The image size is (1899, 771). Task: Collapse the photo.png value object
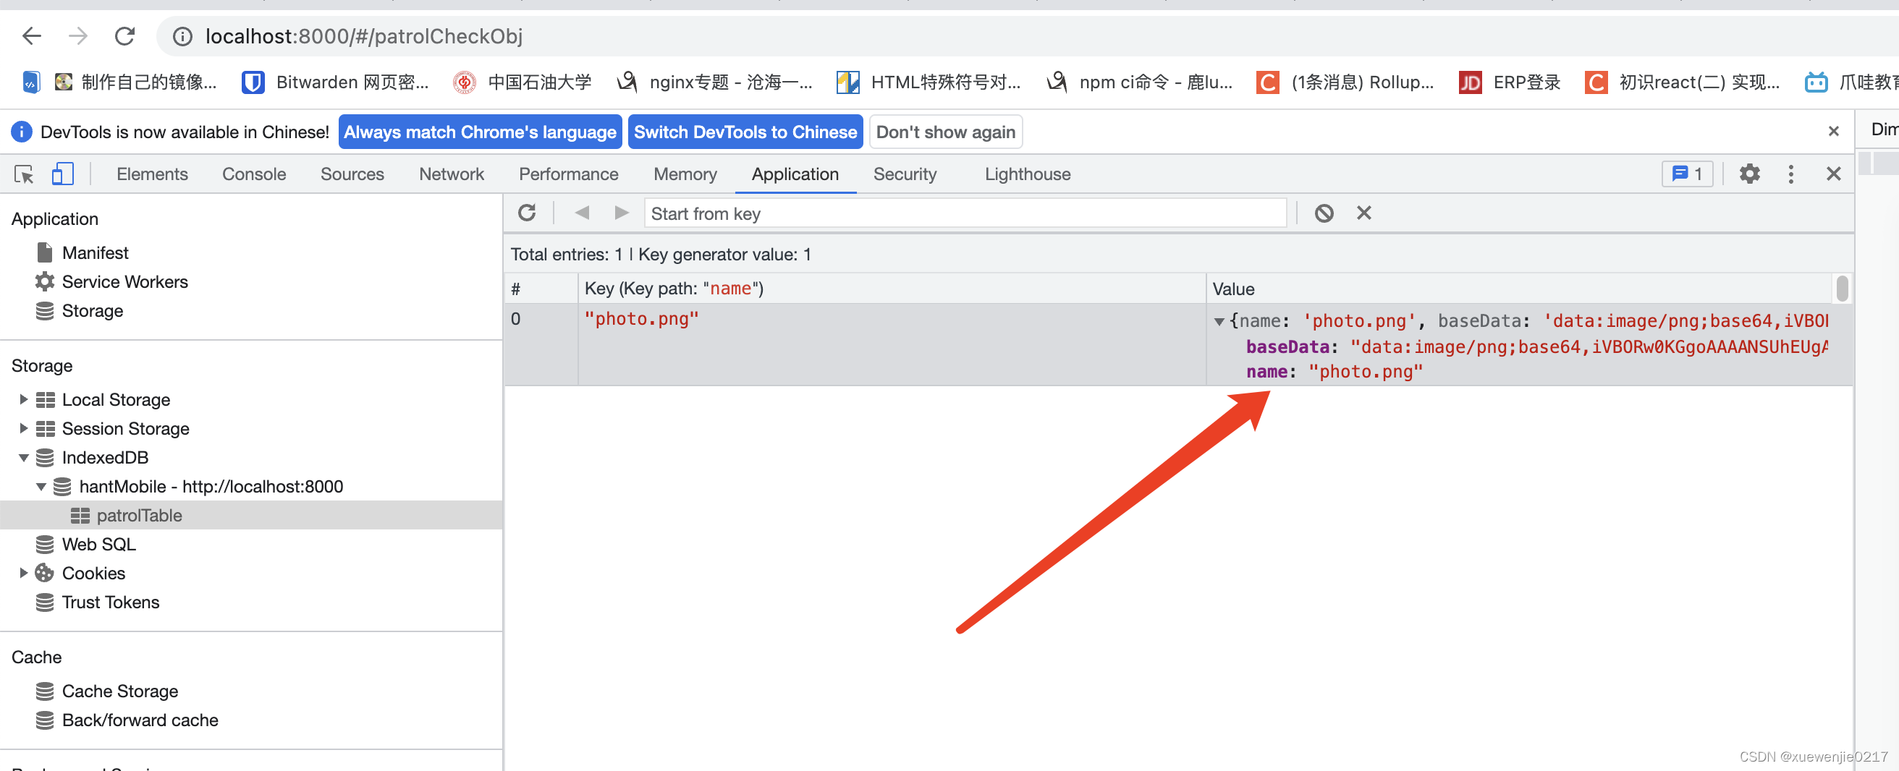(x=1220, y=320)
